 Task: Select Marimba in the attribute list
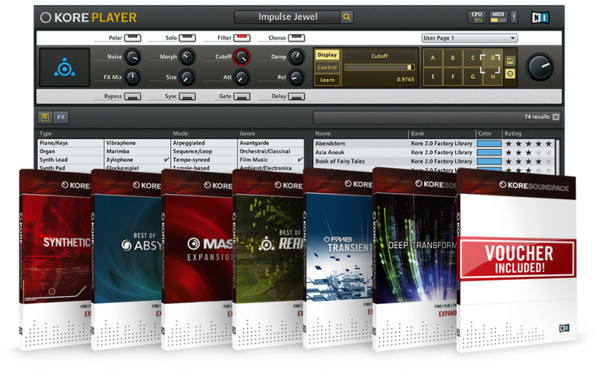[x=137, y=152]
